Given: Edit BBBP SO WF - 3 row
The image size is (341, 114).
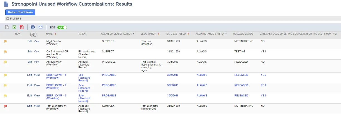Looking at the screenshot, I should click(30, 96).
